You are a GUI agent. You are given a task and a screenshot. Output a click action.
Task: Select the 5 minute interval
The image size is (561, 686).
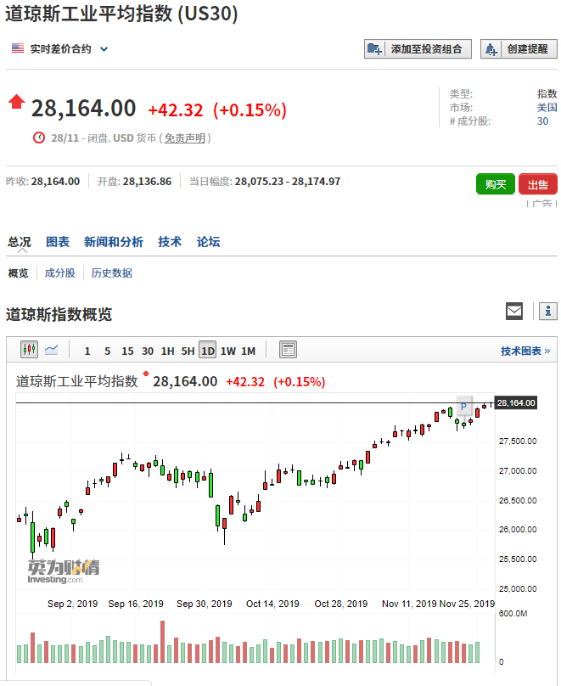[x=107, y=351]
